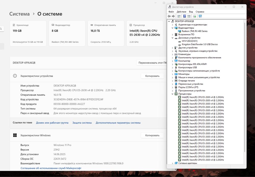Open Соглашение об использовании служб Майкрософт link

[x=51, y=168]
